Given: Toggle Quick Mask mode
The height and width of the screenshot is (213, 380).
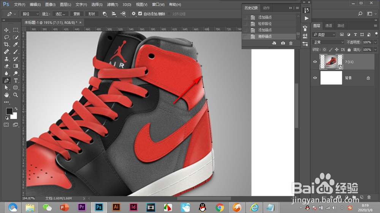Looking at the screenshot, I should (x=6, y=125).
